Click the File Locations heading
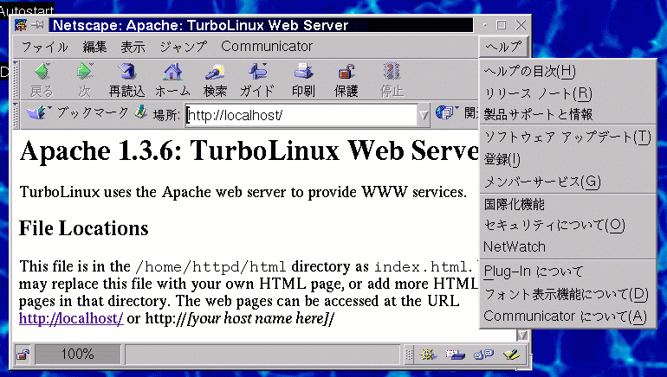The image size is (667, 377). click(84, 228)
